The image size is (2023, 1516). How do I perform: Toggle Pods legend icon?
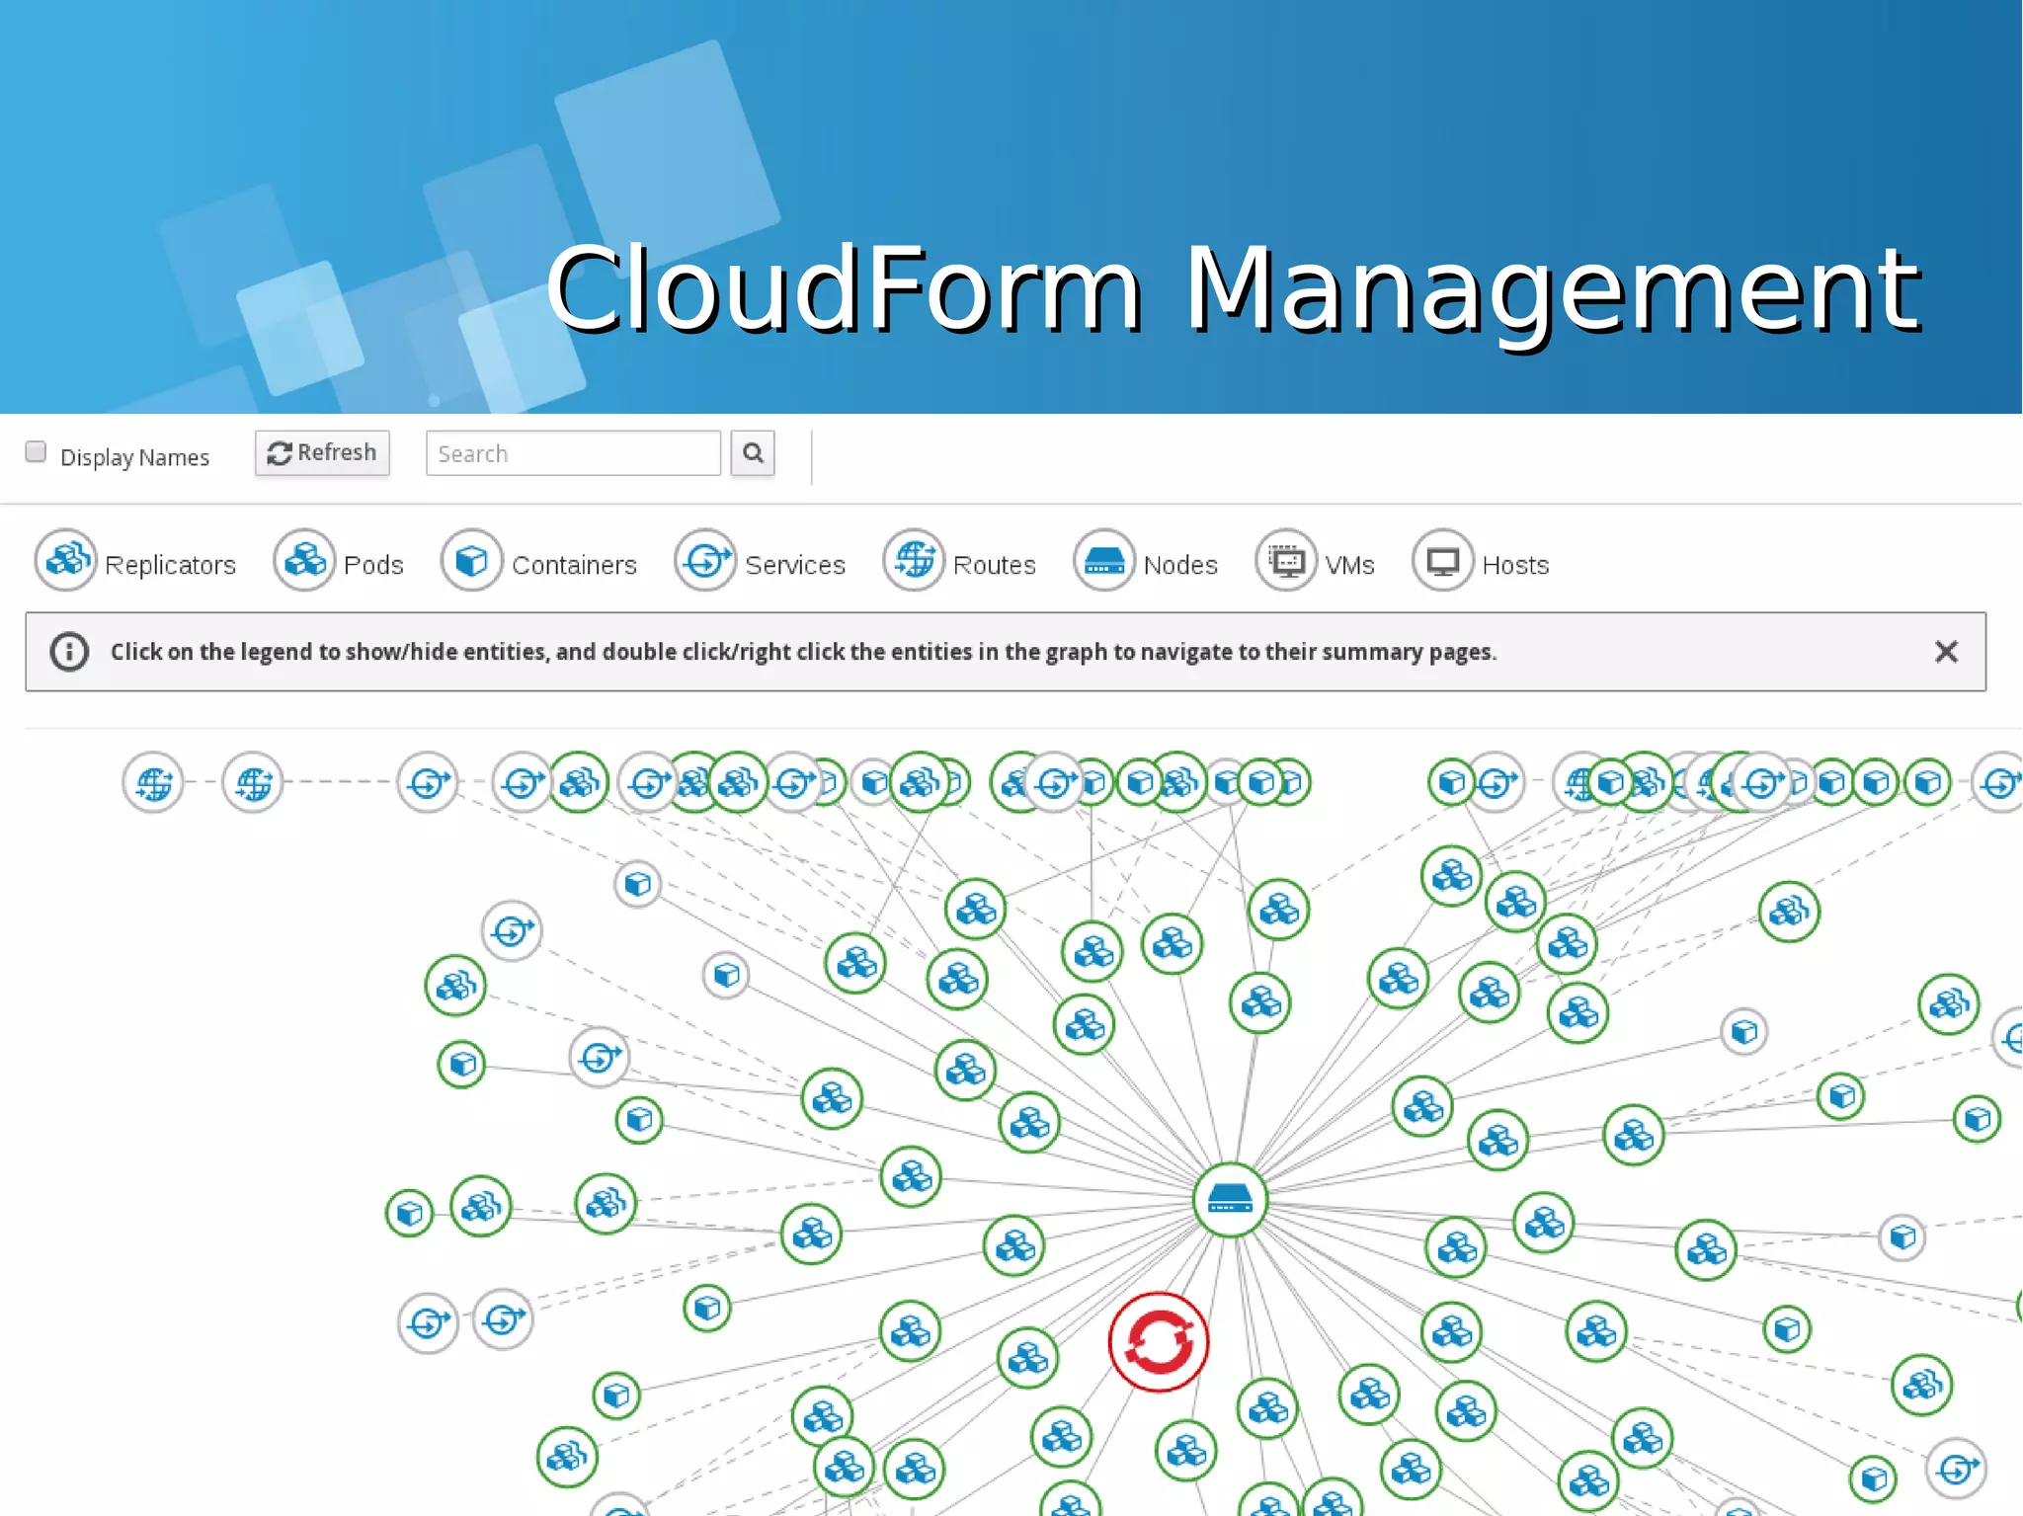304,560
